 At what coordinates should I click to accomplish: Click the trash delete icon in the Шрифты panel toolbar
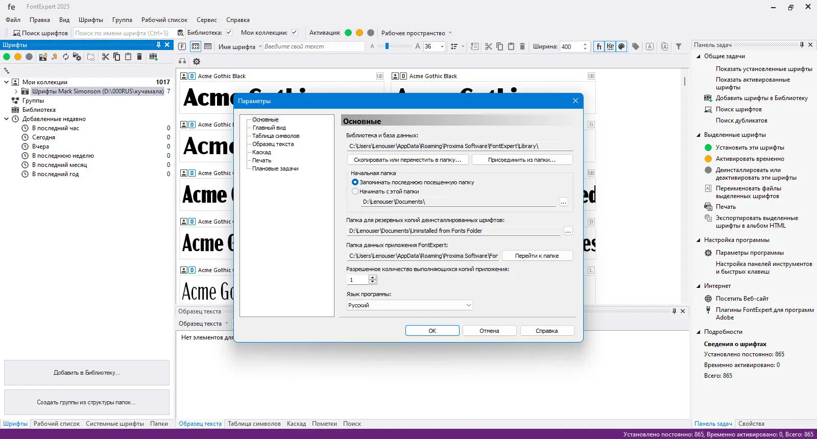click(x=139, y=57)
